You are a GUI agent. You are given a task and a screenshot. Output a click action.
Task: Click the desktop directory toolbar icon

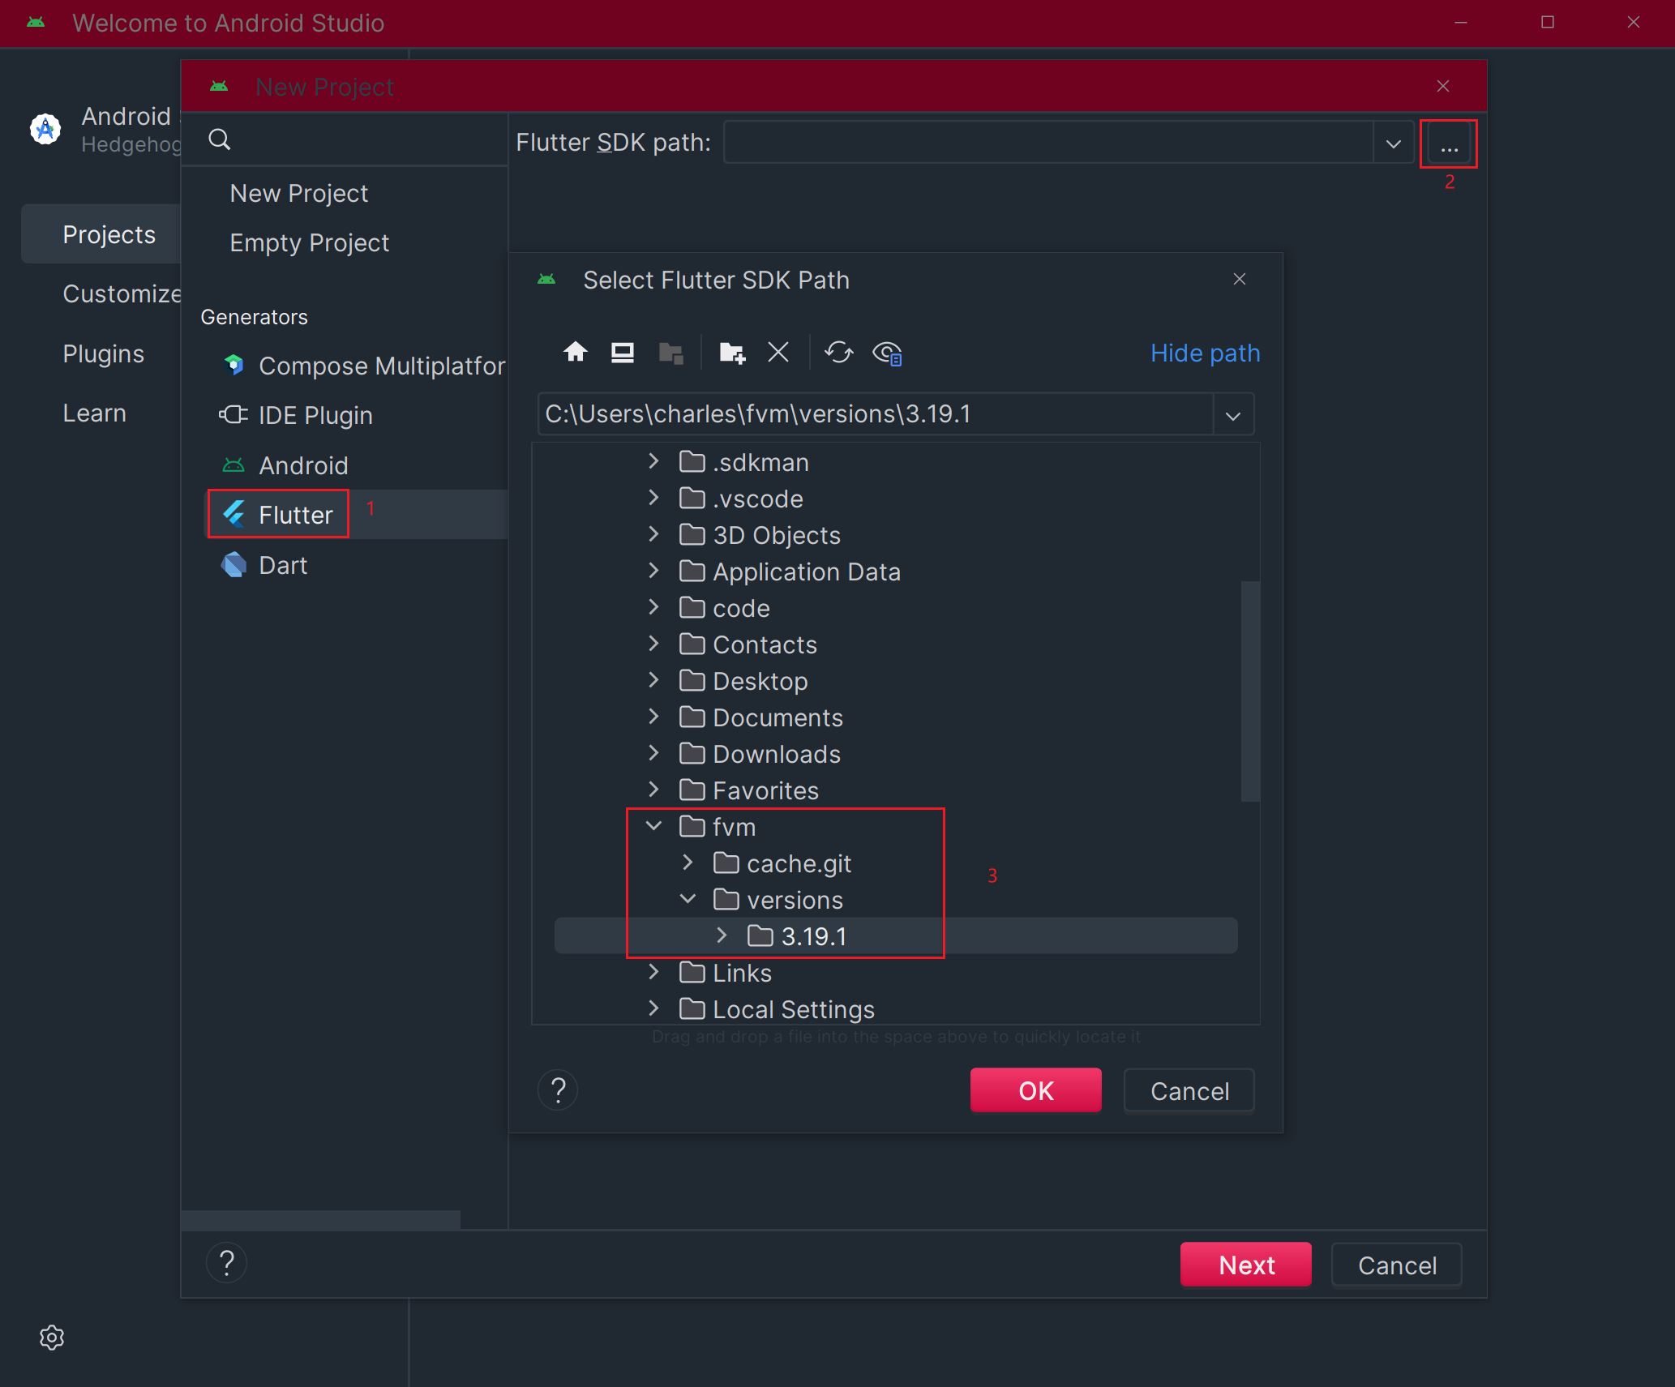tap(623, 353)
